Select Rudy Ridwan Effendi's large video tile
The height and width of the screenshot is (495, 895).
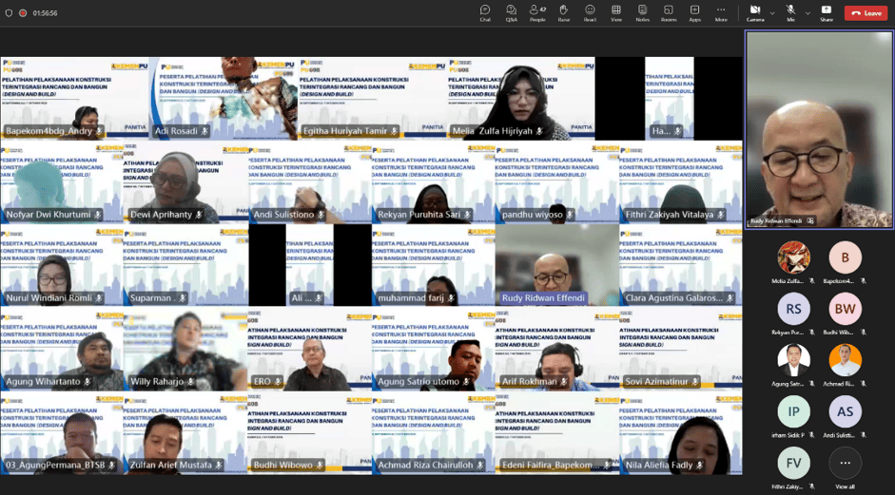pos(819,129)
